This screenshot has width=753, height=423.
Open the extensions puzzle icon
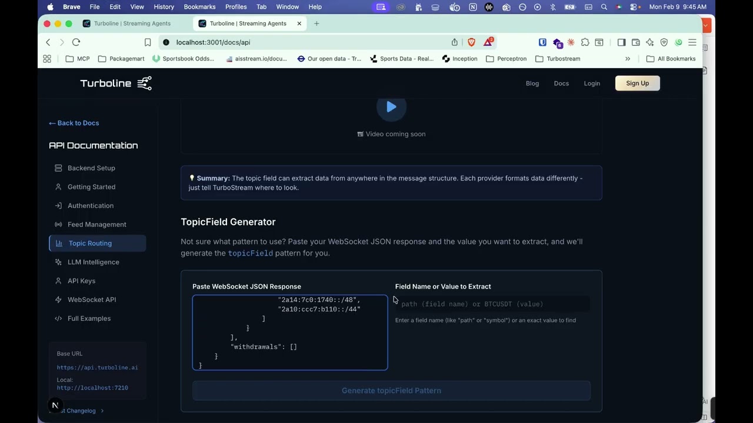585,42
